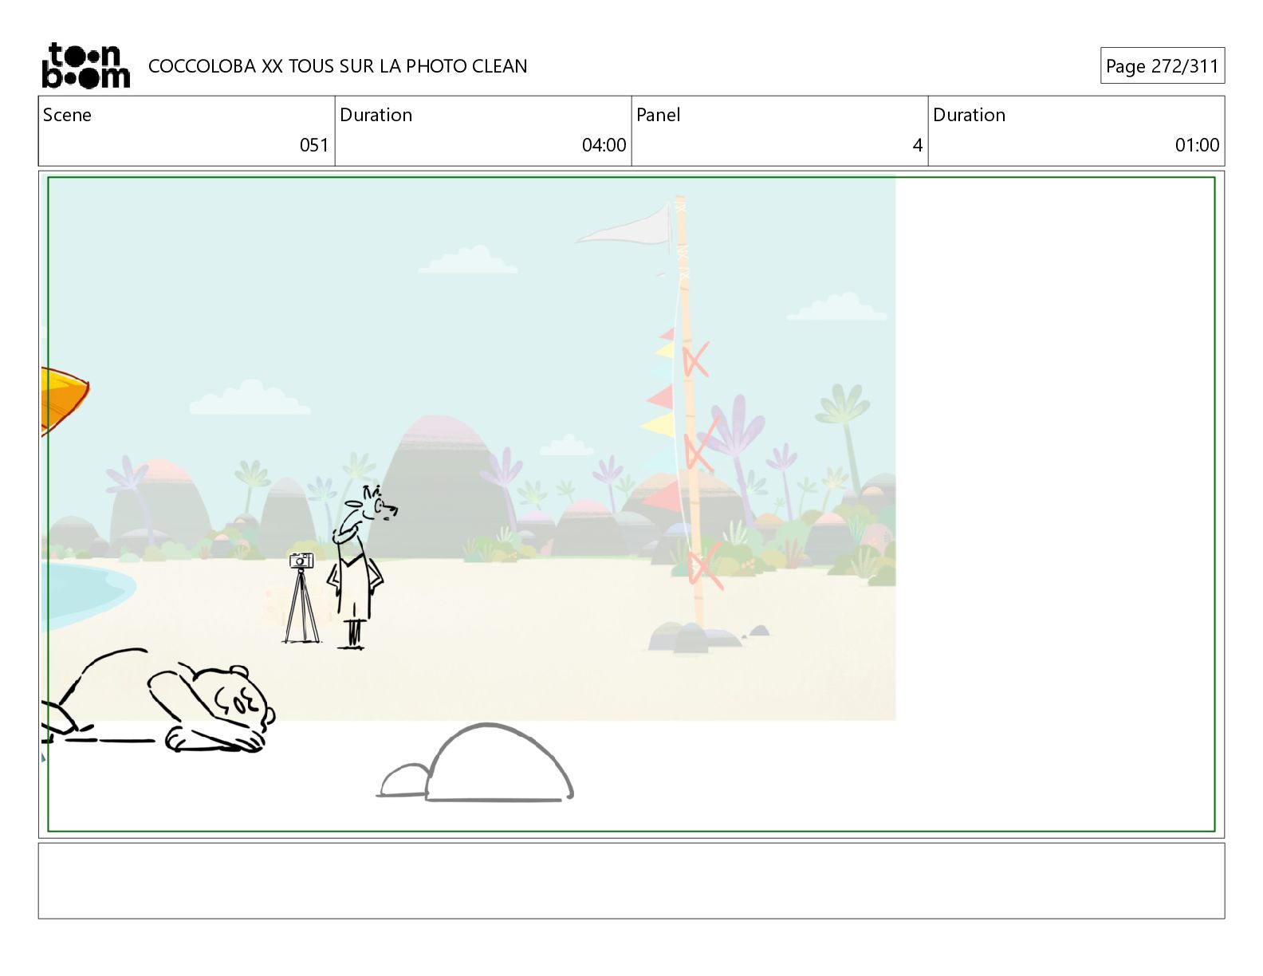
Task: Click the empty notes box below the panel
Action: 631,880
